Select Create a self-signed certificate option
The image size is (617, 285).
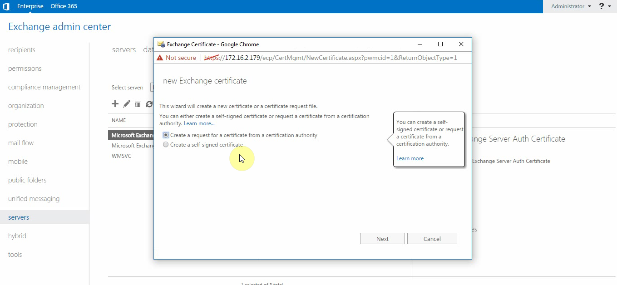[166, 145]
